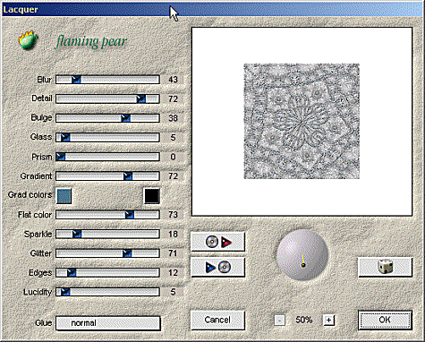The width and height of the screenshot is (425, 342).
Task: Click the Glitter value 71
Action: tap(173, 253)
